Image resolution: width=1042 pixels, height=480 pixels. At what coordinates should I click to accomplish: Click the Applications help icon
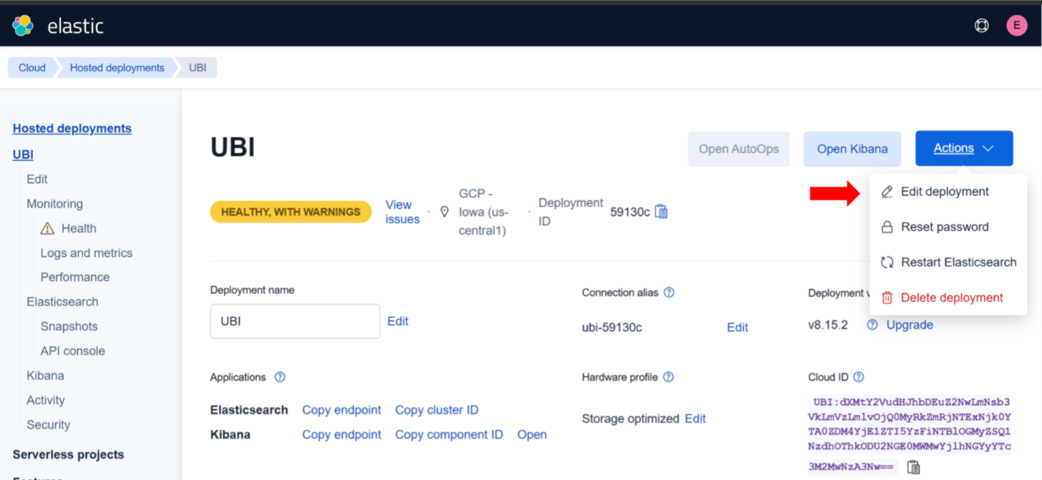tap(279, 377)
